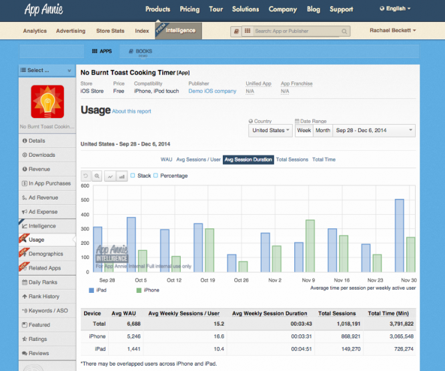This screenshot has height=371, width=445.
Task: Click the chart zoom magnifier icon
Action: pyautogui.click(x=97, y=176)
